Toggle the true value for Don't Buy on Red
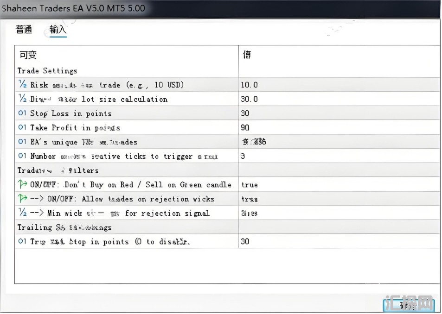The image size is (442, 314). point(250,185)
